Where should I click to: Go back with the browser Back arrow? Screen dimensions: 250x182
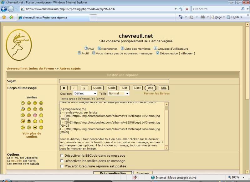[x=4, y=9]
